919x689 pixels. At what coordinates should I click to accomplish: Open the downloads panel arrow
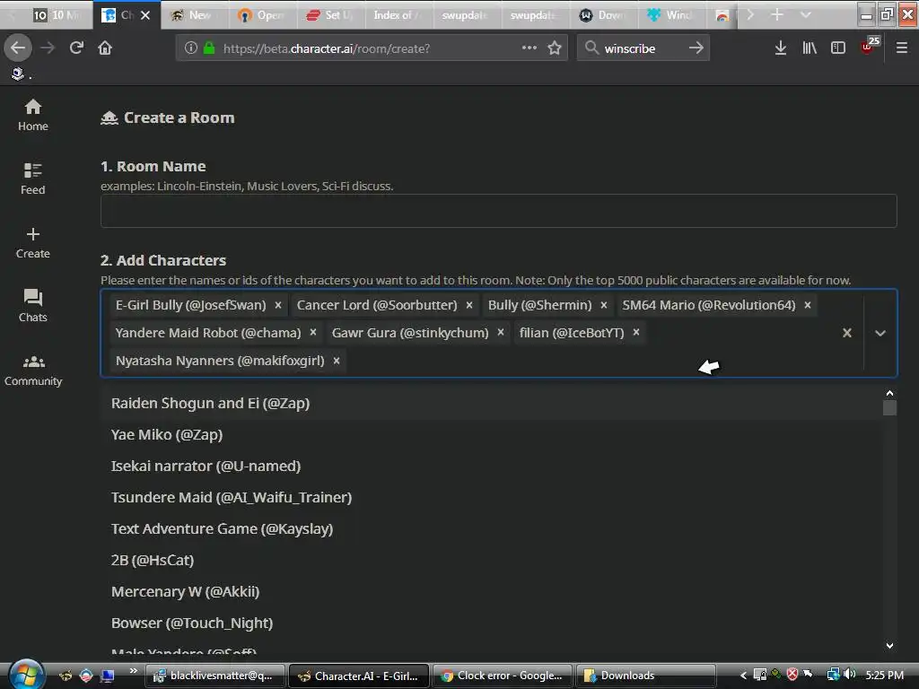(780, 48)
